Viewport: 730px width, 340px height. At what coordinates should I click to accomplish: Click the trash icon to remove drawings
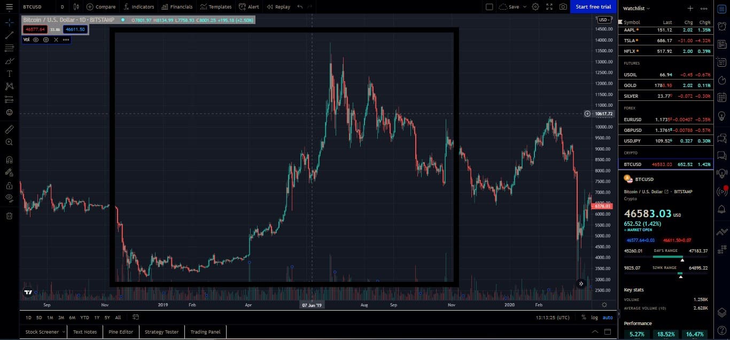click(x=9, y=216)
